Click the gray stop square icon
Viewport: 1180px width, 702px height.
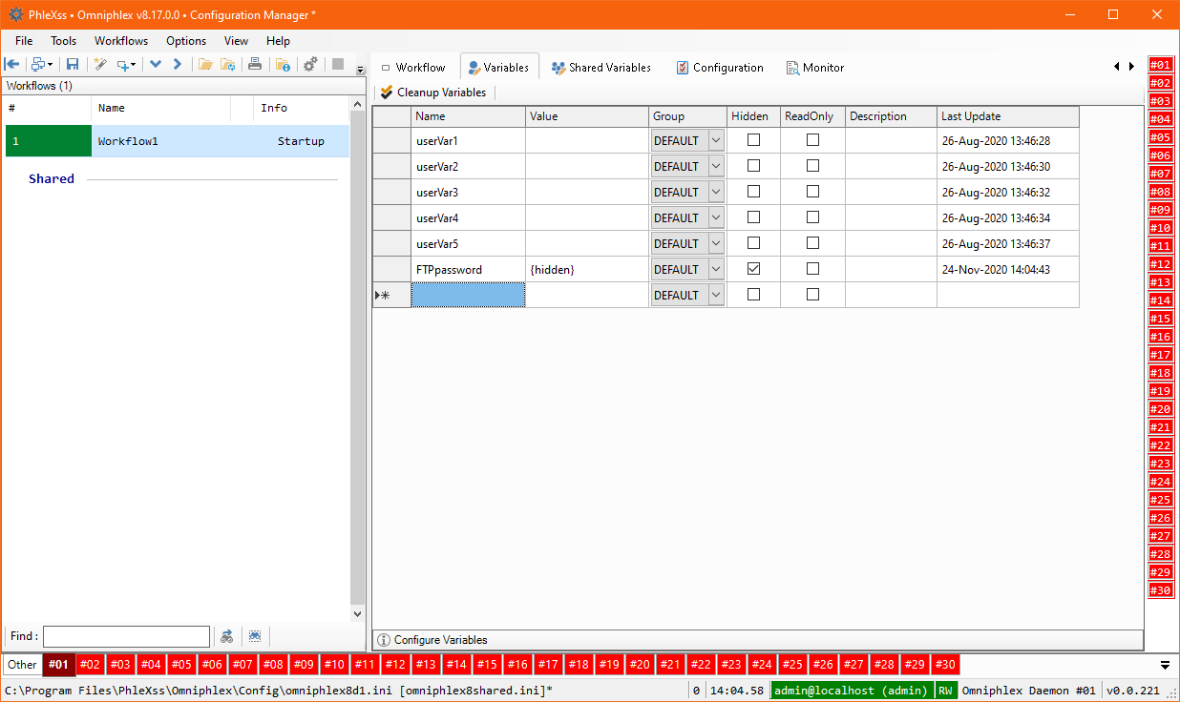[x=338, y=65]
